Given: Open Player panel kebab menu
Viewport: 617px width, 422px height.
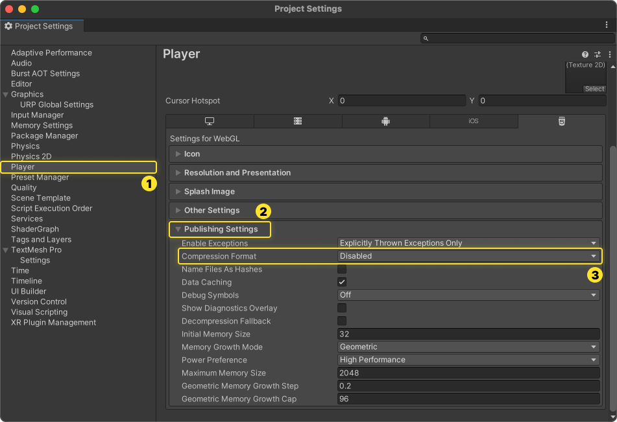Looking at the screenshot, I should pos(609,54).
